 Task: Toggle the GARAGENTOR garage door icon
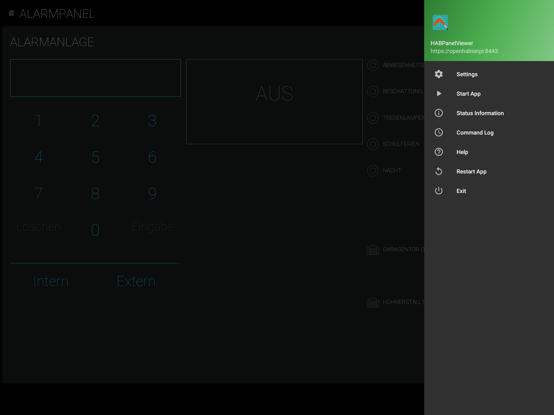(x=373, y=250)
